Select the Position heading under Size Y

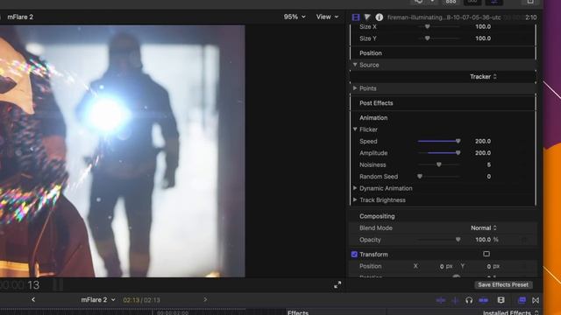(371, 52)
